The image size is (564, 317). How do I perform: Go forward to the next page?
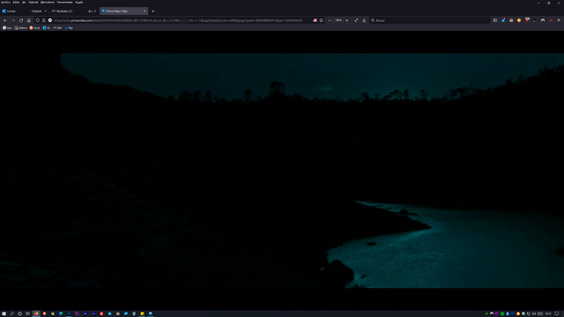click(x=13, y=20)
